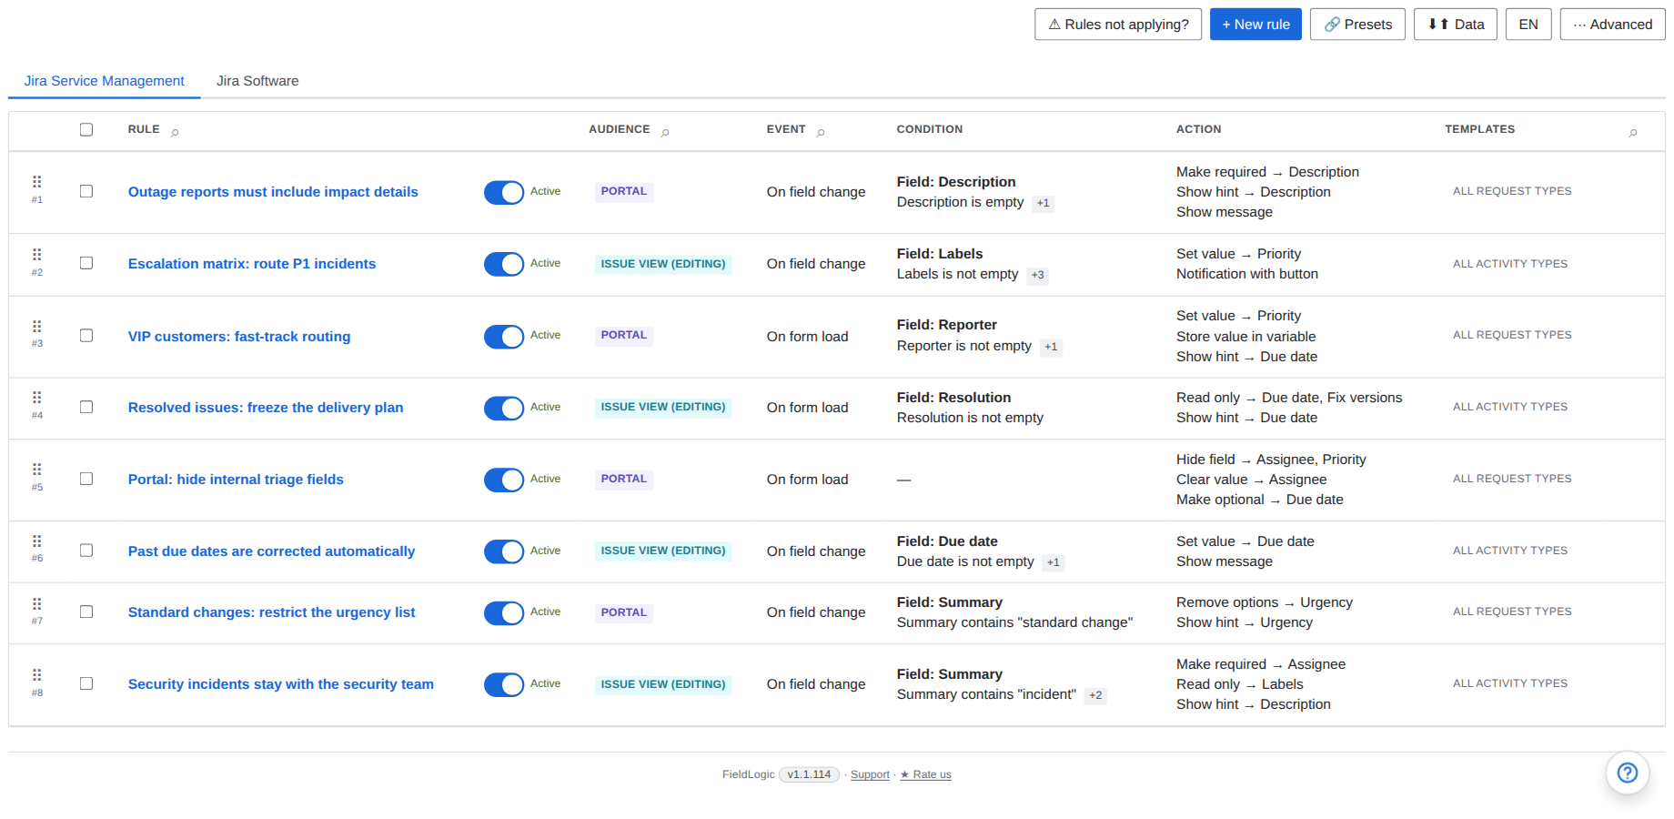Open the Advanced options menu
The width and height of the screenshot is (1674, 819).
[1612, 25]
